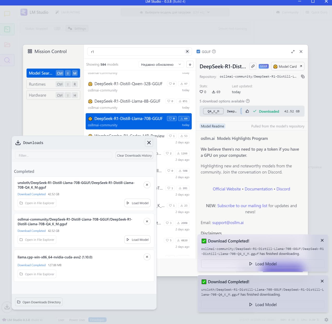Show help for download options available
Screen dimensions: 332x324
tap(248, 101)
